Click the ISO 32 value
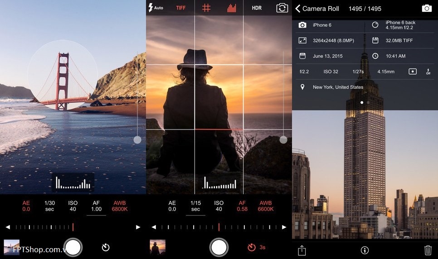 pyautogui.click(x=331, y=72)
